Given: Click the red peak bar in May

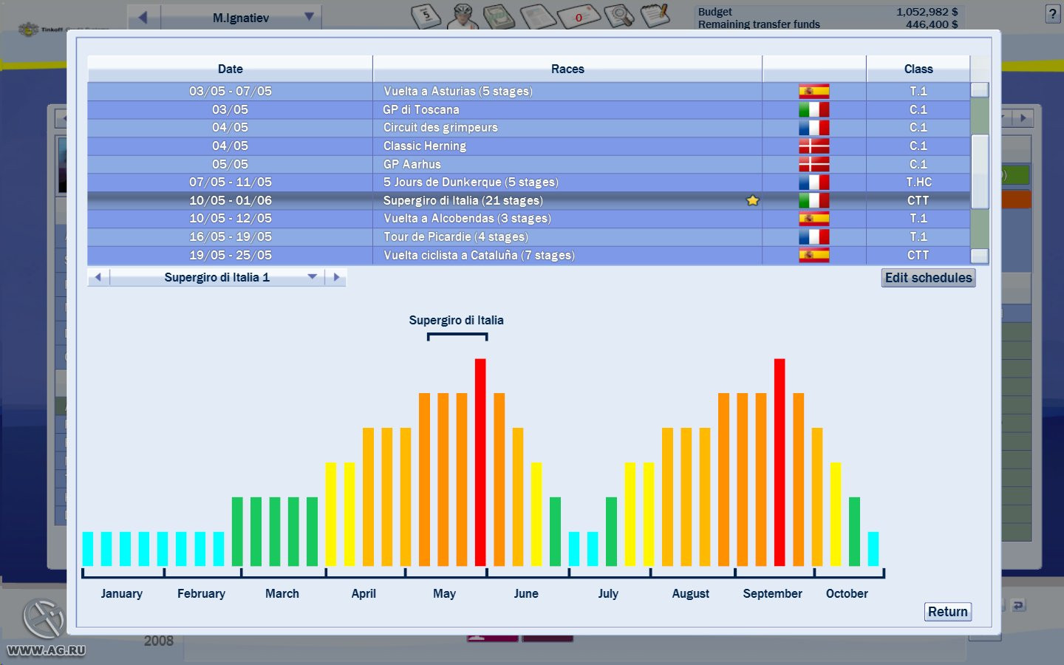Looking at the screenshot, I should click(x=480, y=463).
